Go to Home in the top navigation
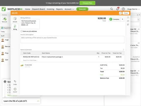This screenshot has width=141, height=106. 28,9
